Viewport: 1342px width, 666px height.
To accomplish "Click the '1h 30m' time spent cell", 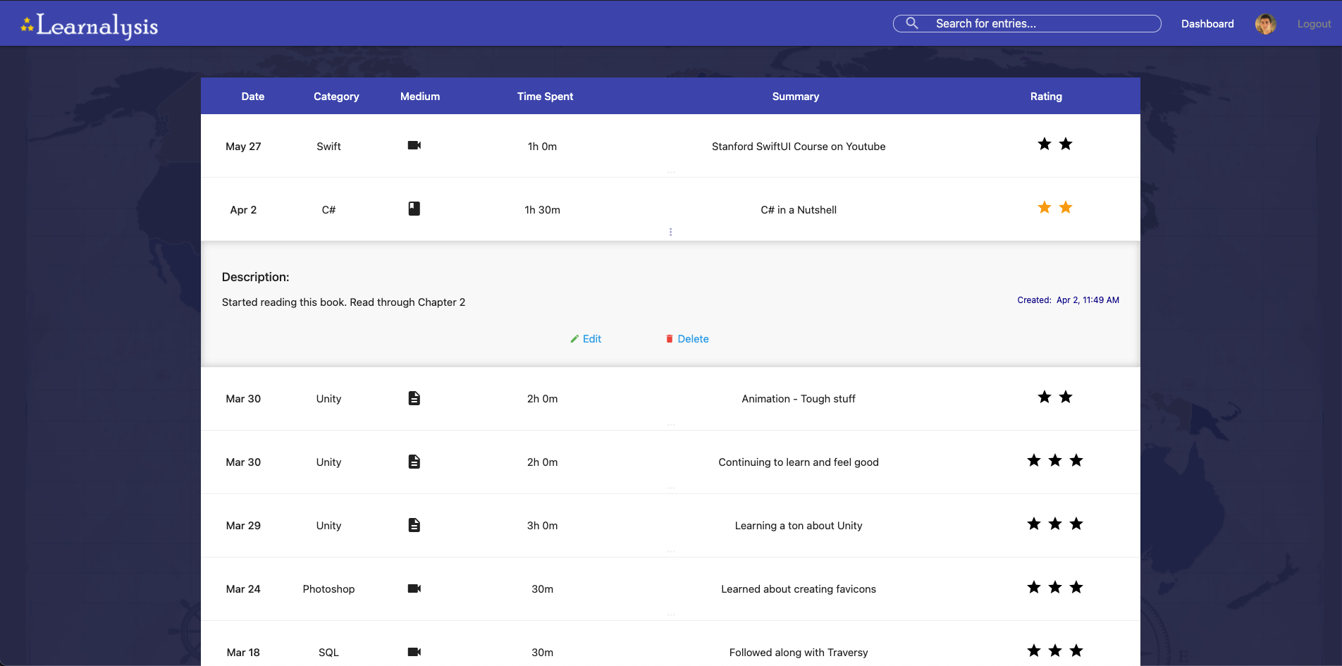I will (x=542, y=210).
